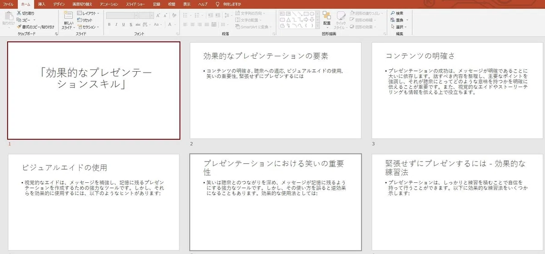Image resolution: width=545 pixels, height=254 pixels.
Task: Click the Tell Me (何をしますか) search box
Action: [x=232, y=4]
